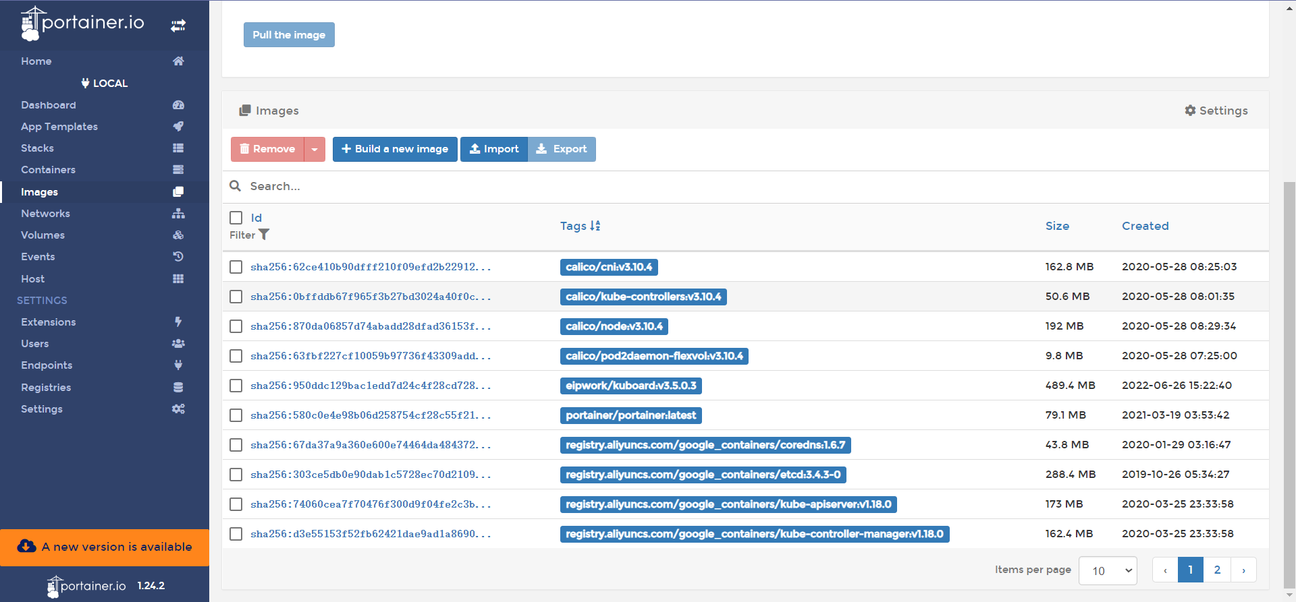Click the Users group icon
The image size is (1296, 602).
point(178,344)
